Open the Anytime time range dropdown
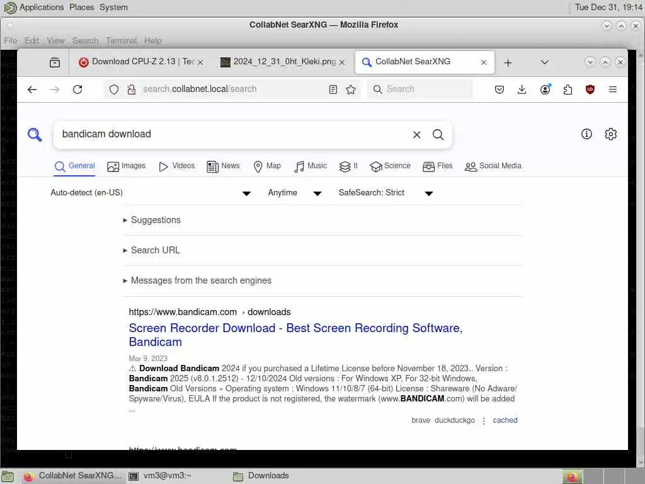 coord(295,193)
